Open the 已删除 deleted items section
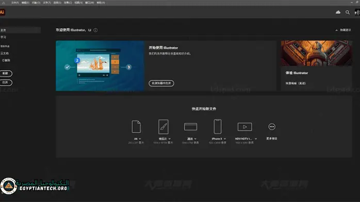The width and height of the screenshot is (360, 202). 6,60
